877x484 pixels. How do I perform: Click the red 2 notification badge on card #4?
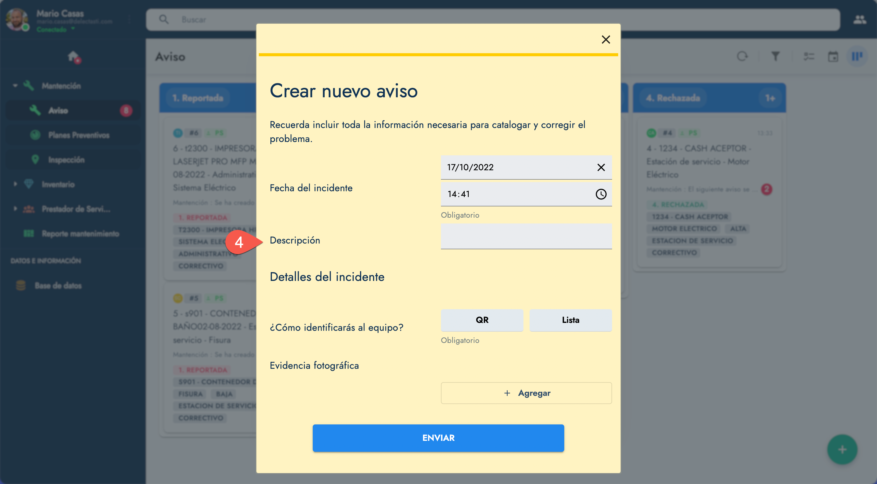766,189
